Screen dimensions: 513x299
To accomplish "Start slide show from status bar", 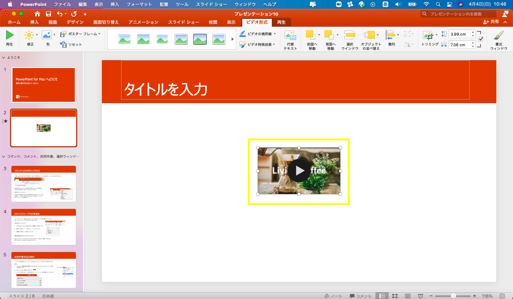I will click(420, 296).
